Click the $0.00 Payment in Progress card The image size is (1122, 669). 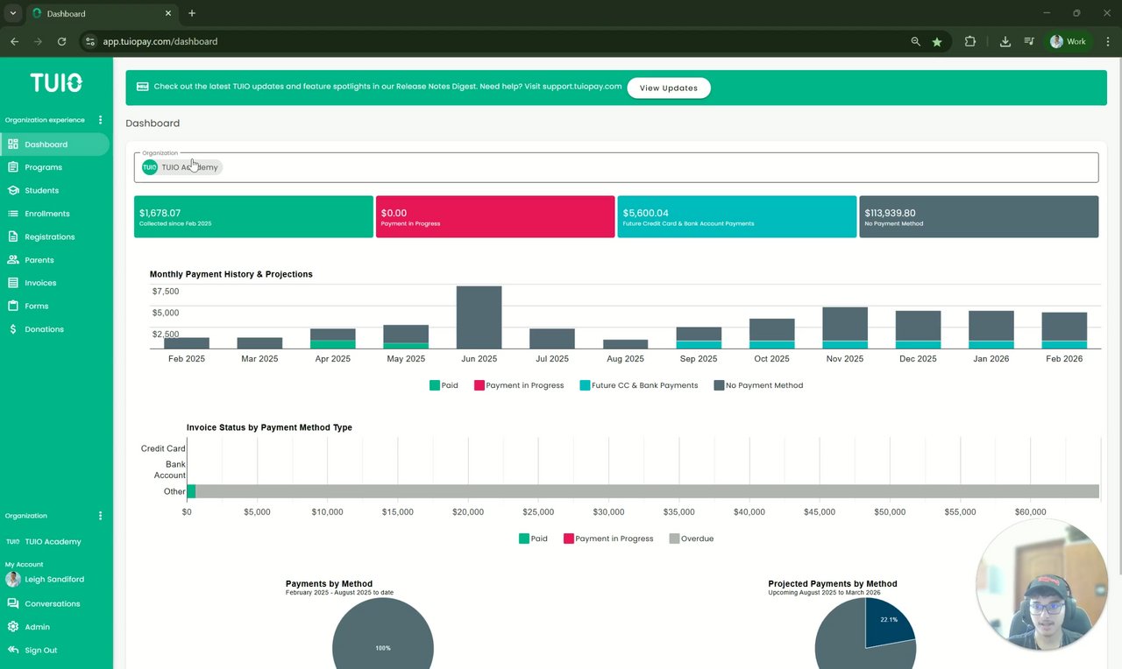495,216
